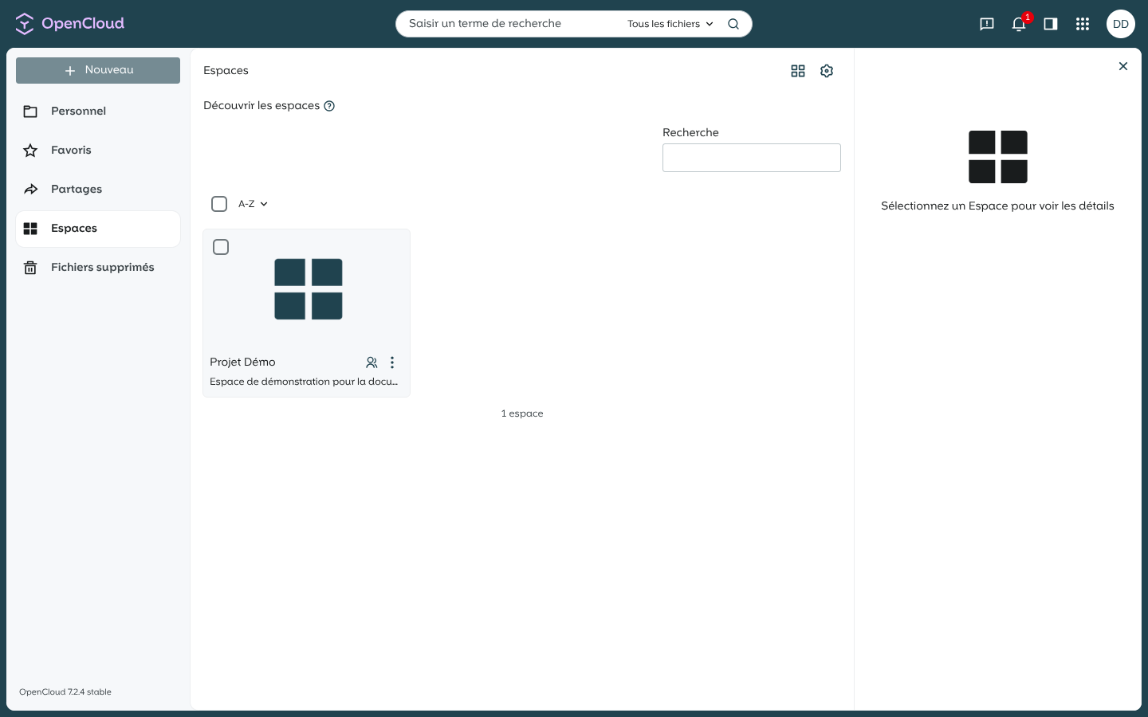The height and width of the screenshot is (717, 1148).
Task: Open the Projet Démo space name
Action: [242, 362]
